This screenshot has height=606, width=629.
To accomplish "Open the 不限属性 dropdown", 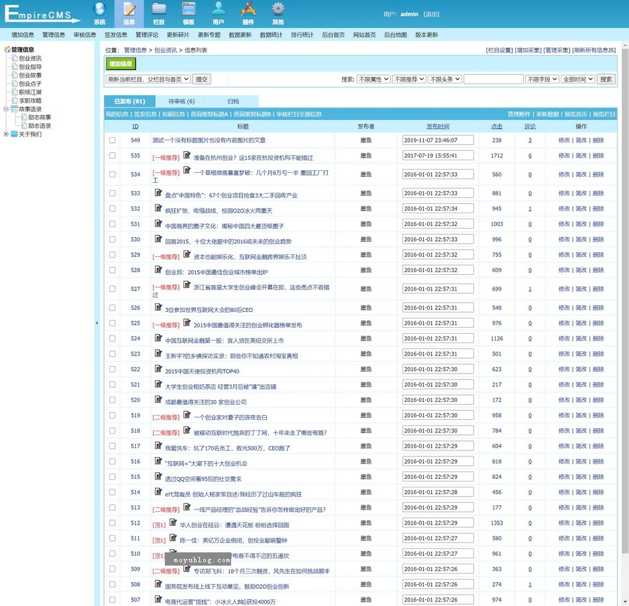I will coord(373,79).
